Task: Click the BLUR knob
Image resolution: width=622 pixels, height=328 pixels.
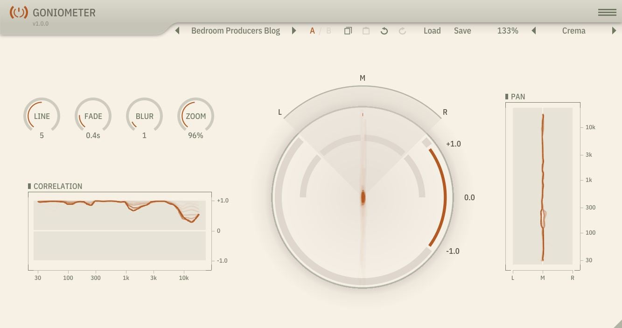Action: (x=144, y=115)
